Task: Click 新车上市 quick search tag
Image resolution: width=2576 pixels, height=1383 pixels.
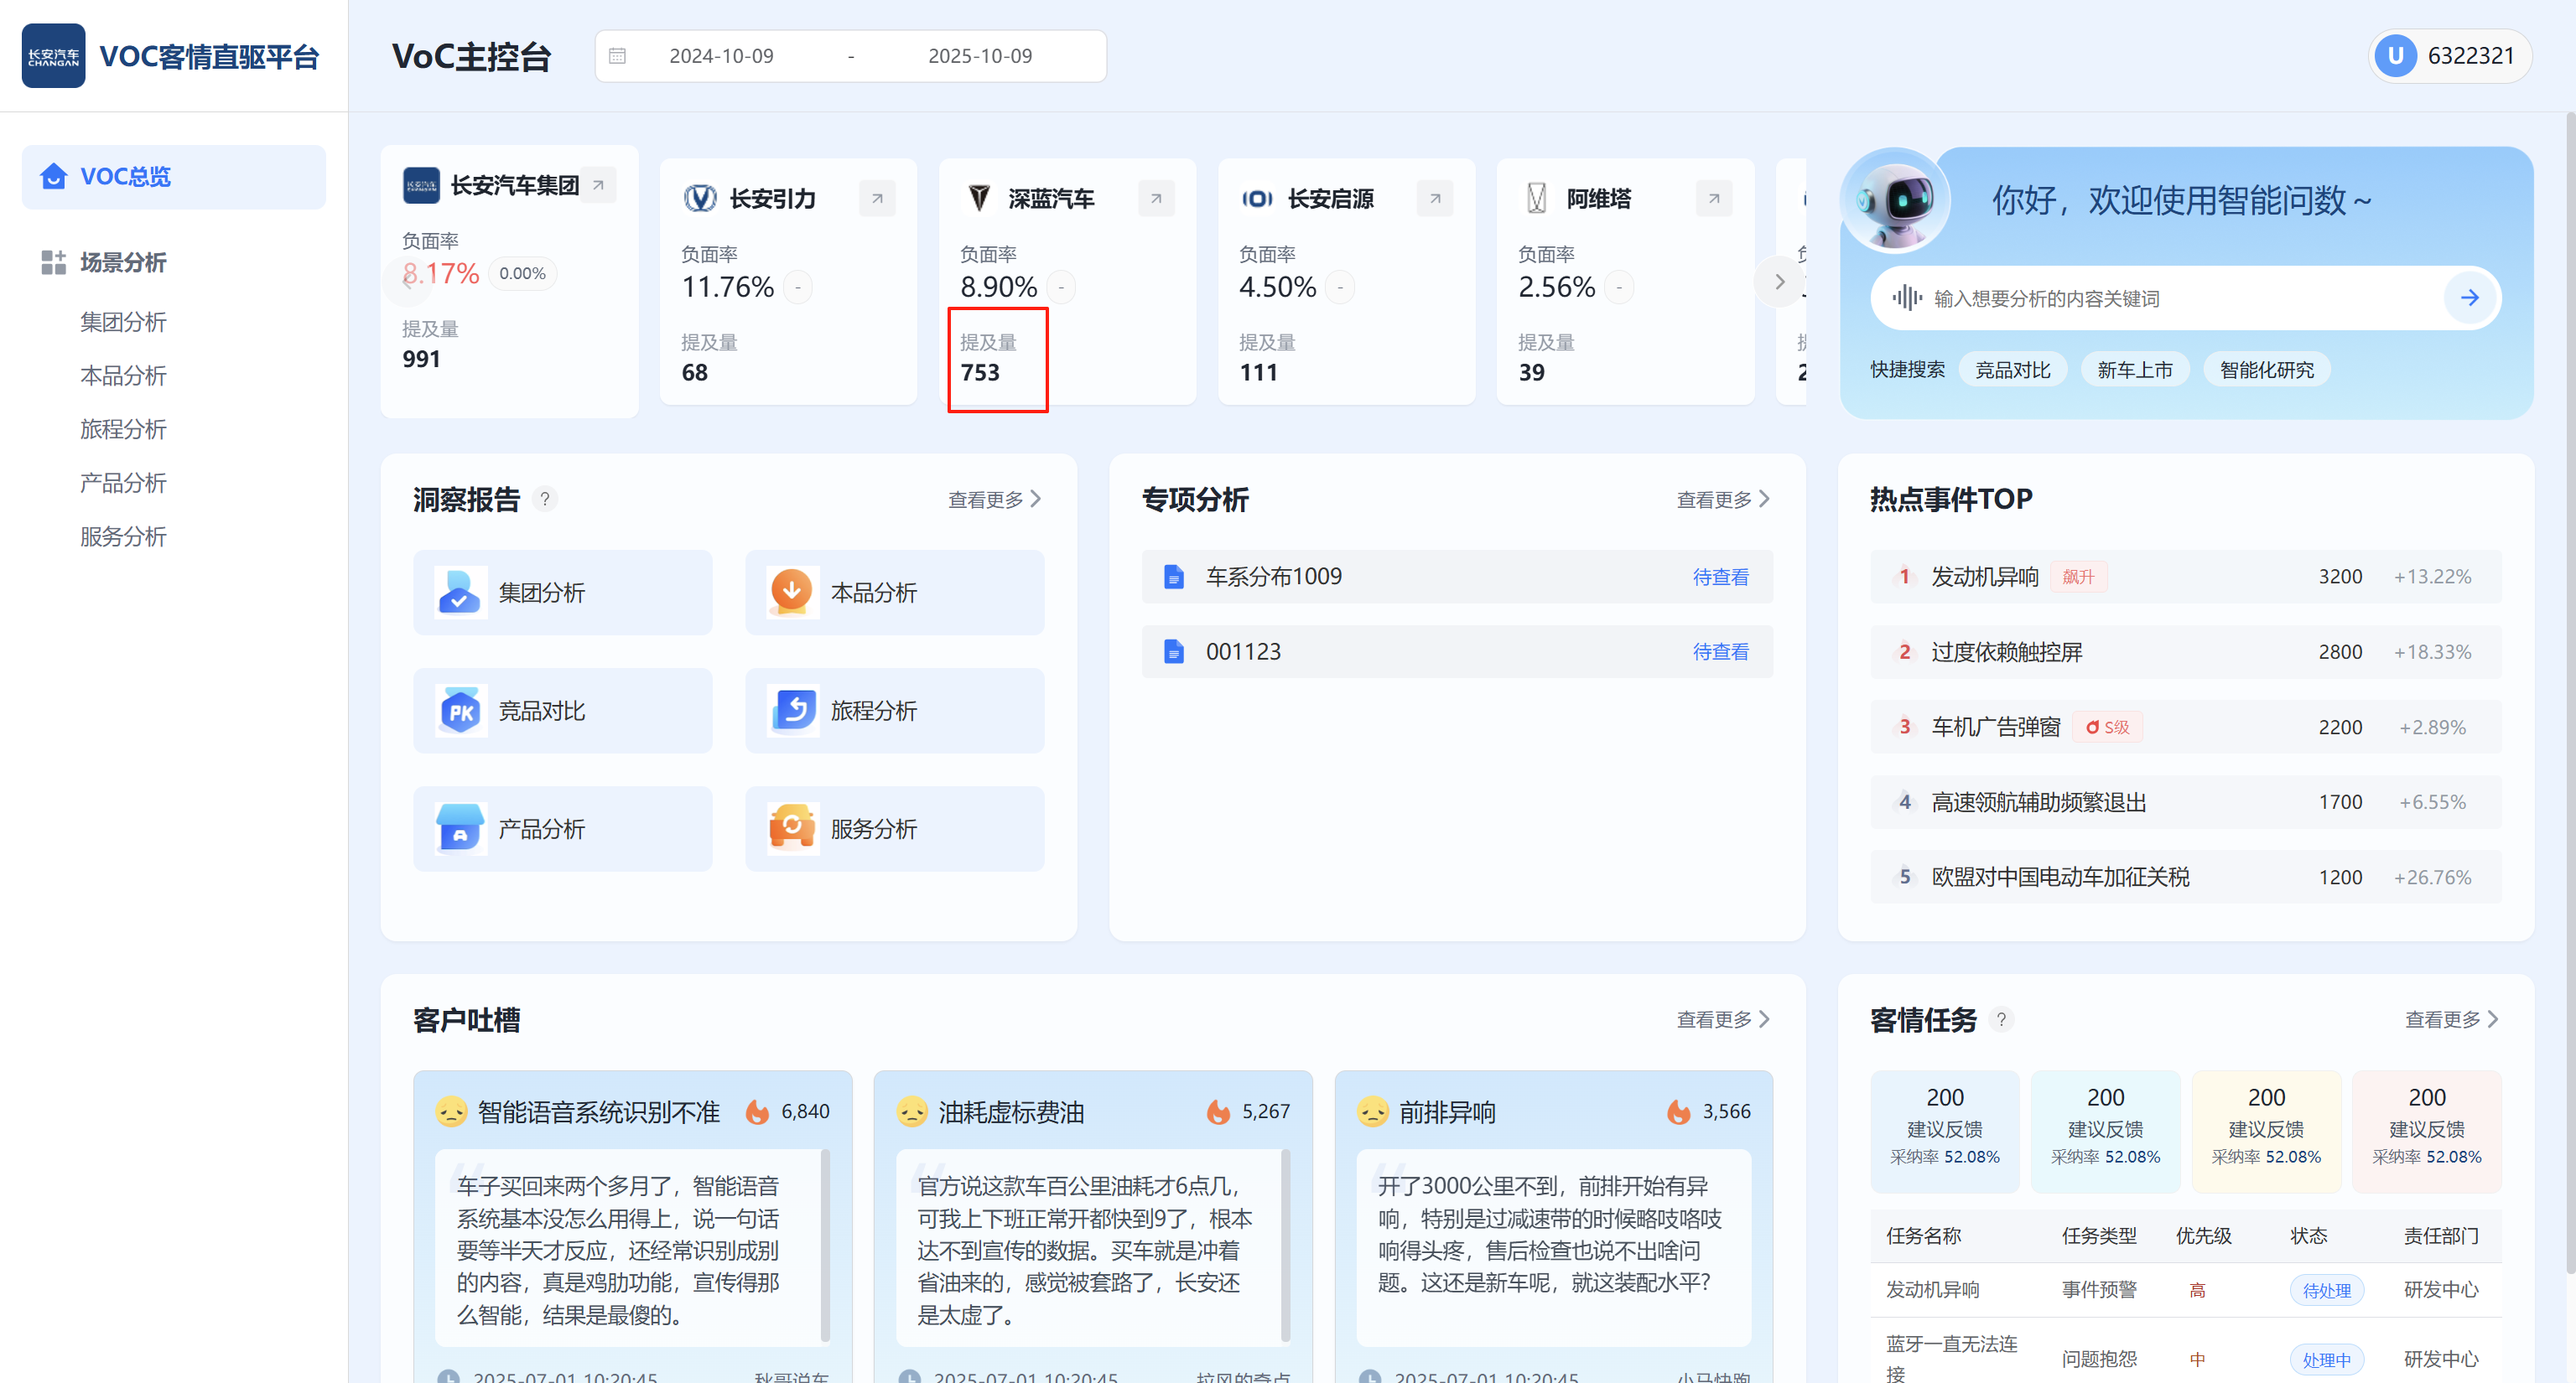Action: tap(2134, 370)
